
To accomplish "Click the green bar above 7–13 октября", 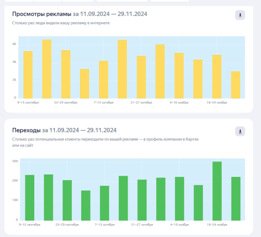I will [104, 203].
